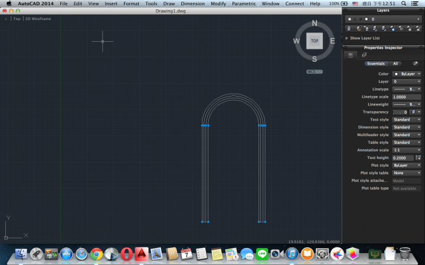Open the WCS coordinate system dropdown
This screenshot has height=265, width=425.
(315, 72)
